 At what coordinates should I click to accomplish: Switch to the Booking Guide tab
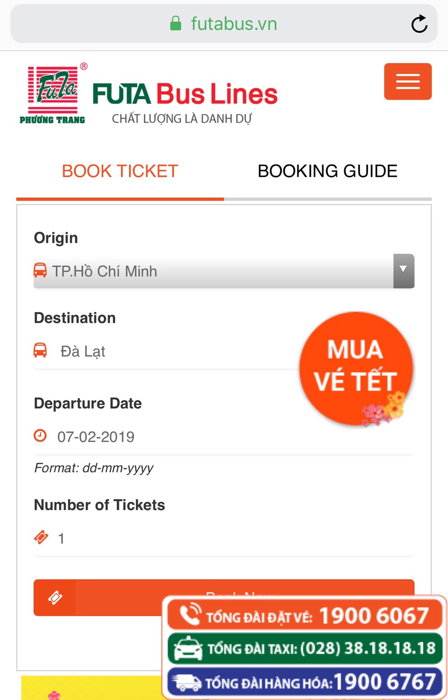[327, 171]
